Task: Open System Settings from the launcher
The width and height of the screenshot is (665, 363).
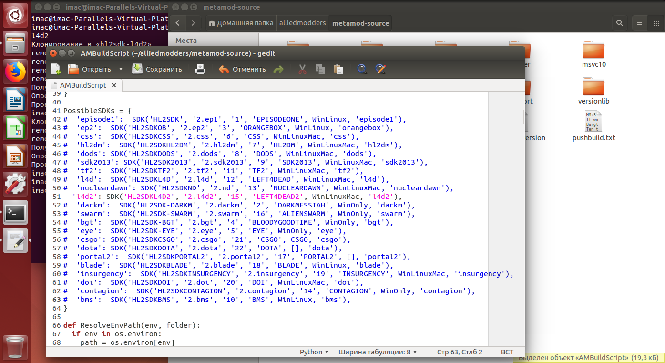Action: tap(15, 184)
